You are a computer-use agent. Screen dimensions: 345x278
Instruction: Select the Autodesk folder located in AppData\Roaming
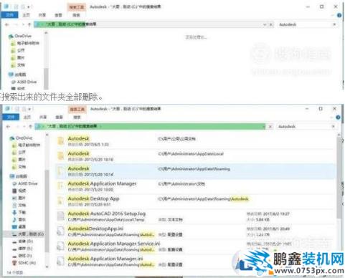(x=195, y=171)
